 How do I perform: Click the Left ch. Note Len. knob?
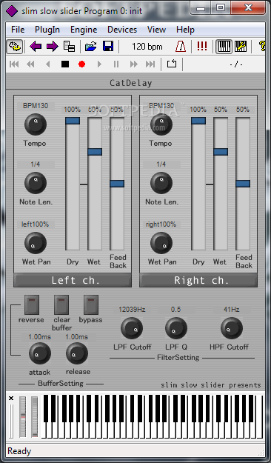coord(36,183)
